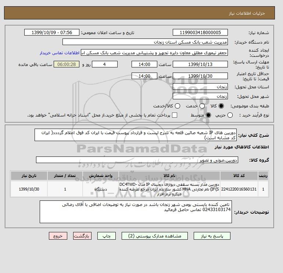Click the delivery city field زنجان
Image resolution: width=283 pixels, height=273 pixels.
[200, 96]
